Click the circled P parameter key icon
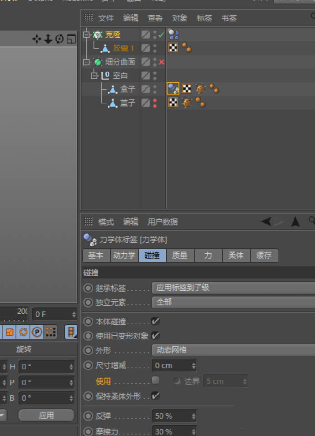 click(37, 332)
